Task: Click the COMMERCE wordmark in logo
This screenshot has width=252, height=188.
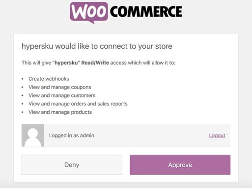Action: (x=146, y=11)
